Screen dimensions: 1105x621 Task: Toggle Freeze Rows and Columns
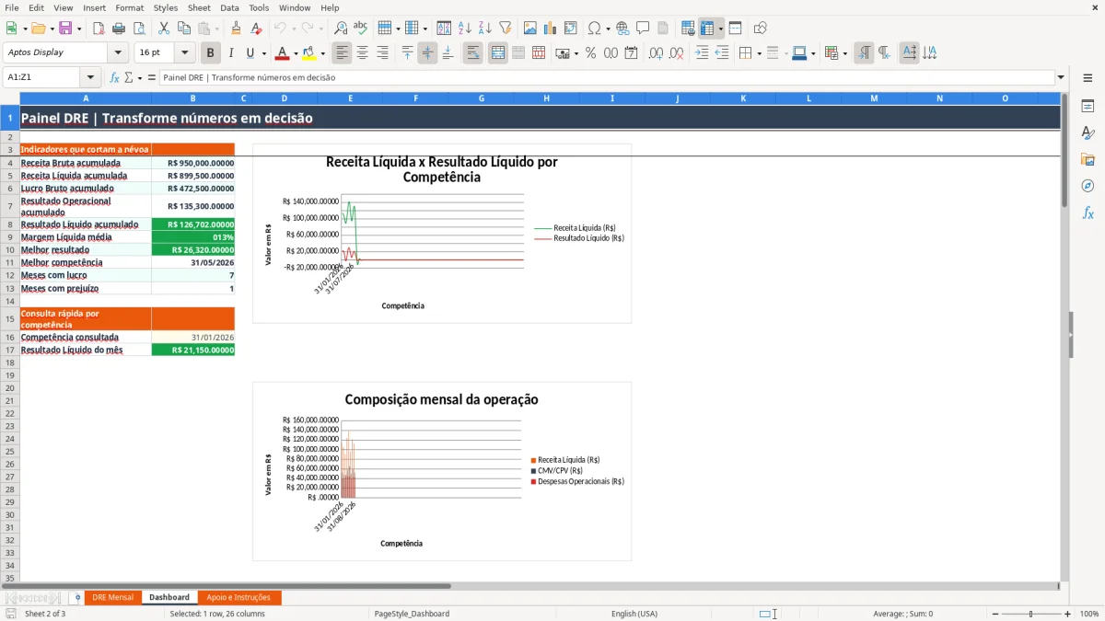[707, 29]
